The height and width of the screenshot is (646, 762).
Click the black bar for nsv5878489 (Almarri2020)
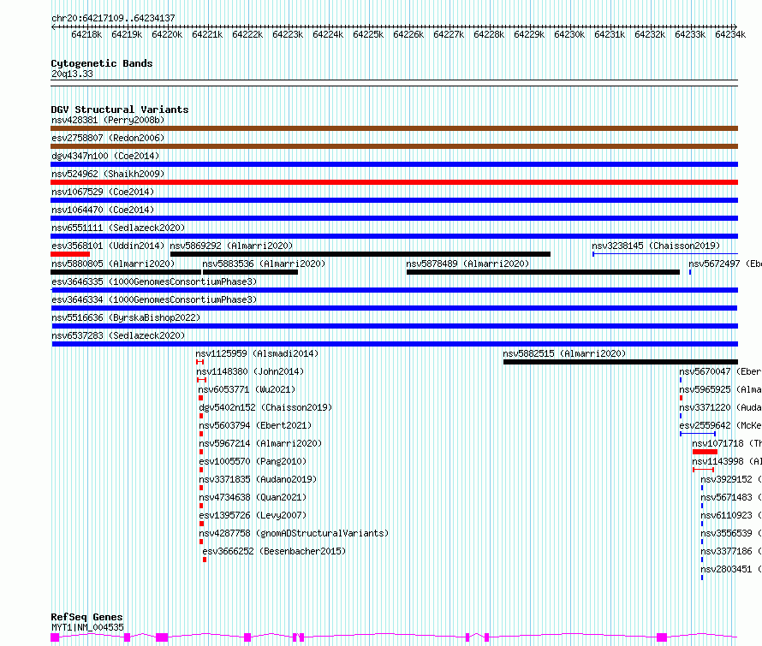(x=543, y=272)
